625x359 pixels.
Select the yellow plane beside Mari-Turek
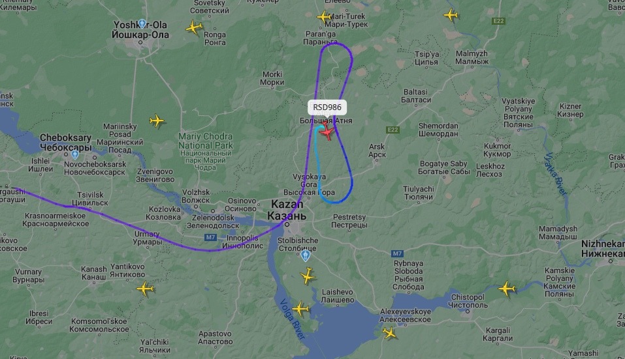point(324,17)
